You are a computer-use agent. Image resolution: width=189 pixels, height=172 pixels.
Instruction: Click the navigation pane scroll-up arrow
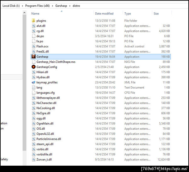pos(25,13)
